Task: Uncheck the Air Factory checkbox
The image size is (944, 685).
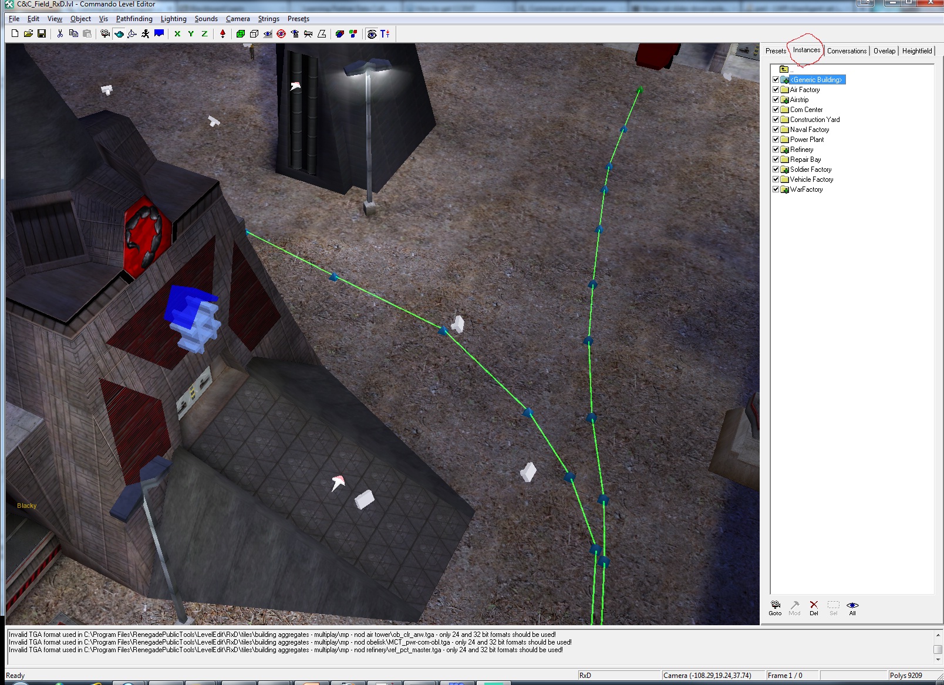Action: [x=776, y=90]
